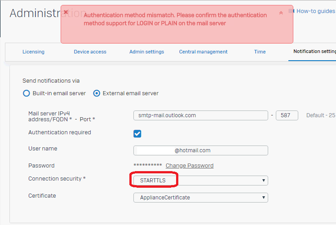Uncheck the Authentication required checkbox

[x=137, y=133]
